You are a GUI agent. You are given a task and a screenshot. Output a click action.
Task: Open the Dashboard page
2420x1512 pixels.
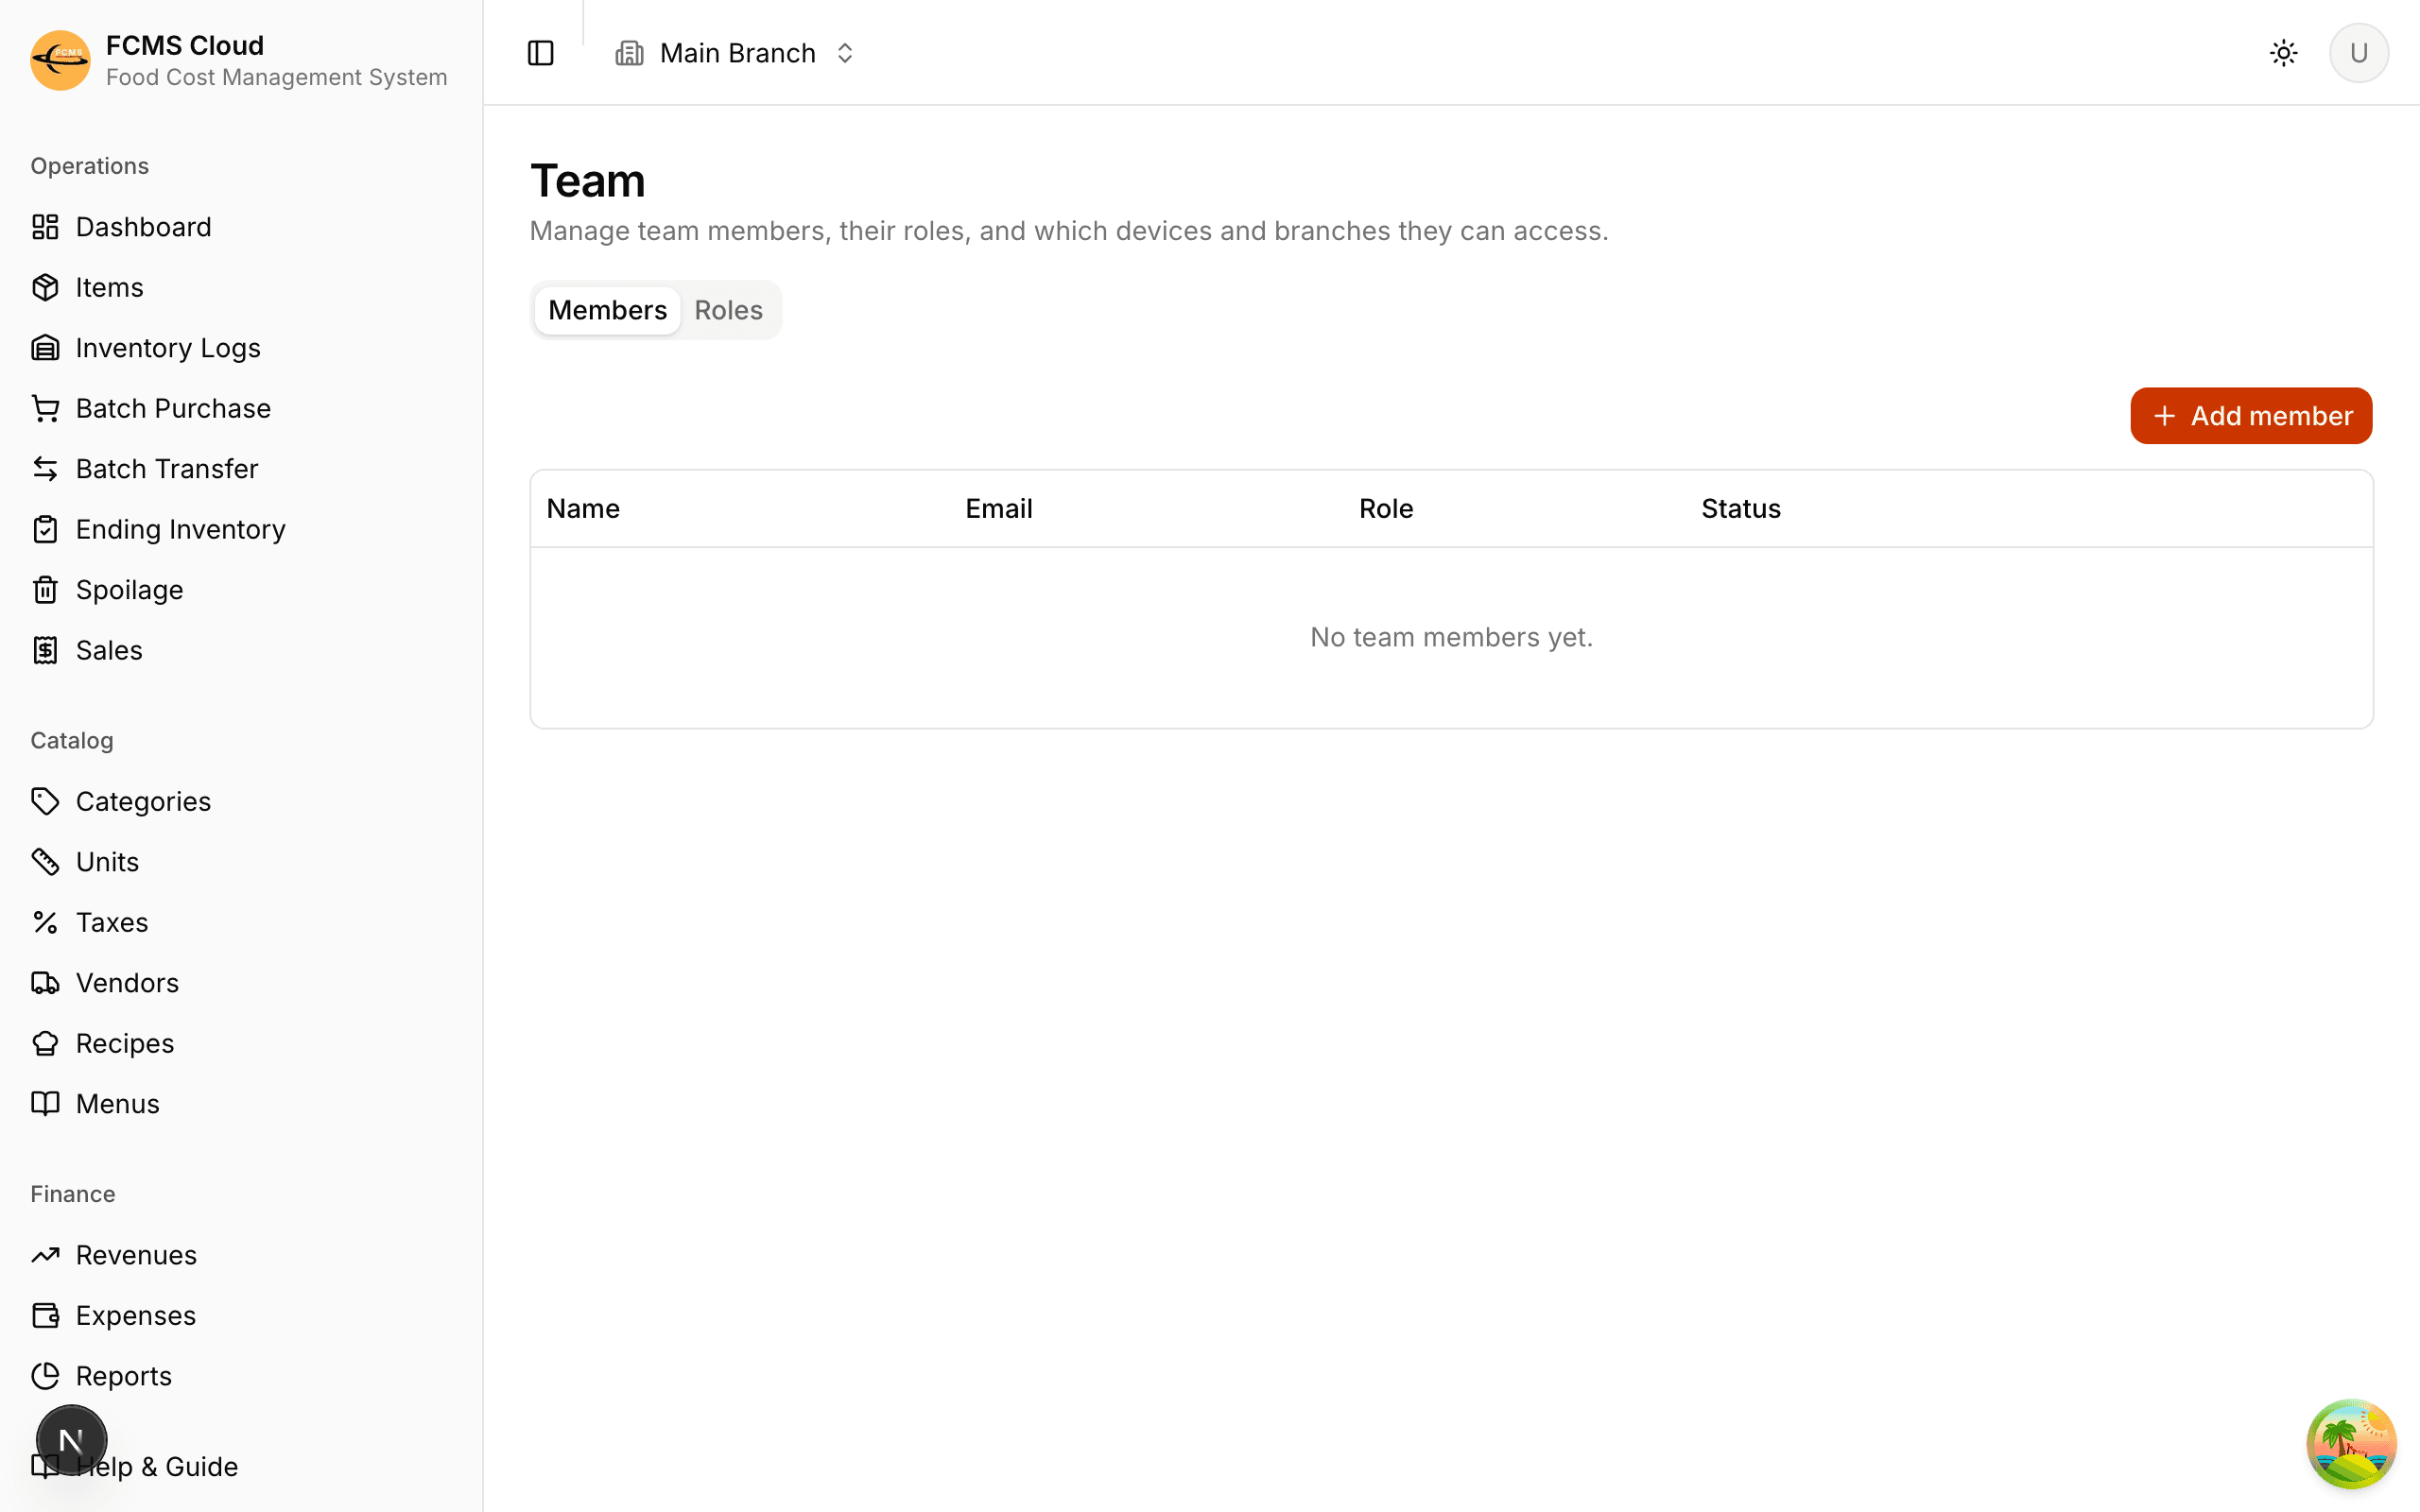[x=241, y=227]
